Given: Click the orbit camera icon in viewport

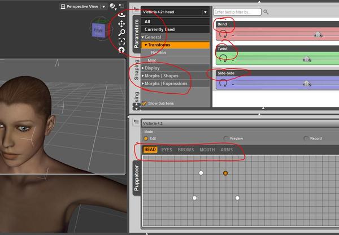Looking at the screenshot, I should coord(121,15).
